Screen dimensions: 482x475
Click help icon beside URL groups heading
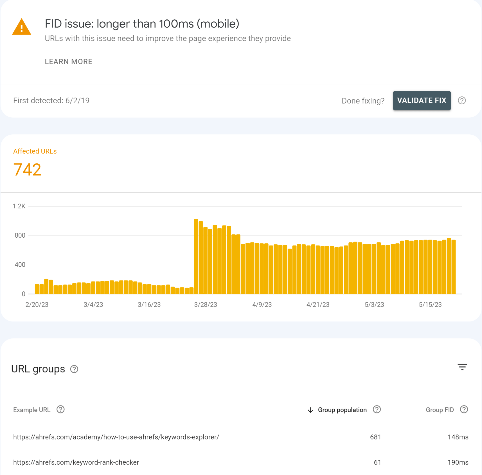[x=74, y=369]
